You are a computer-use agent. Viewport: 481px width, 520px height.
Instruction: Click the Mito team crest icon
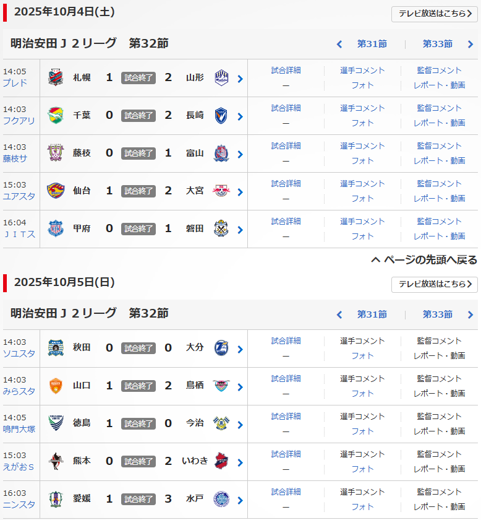(x=221, y=500)
